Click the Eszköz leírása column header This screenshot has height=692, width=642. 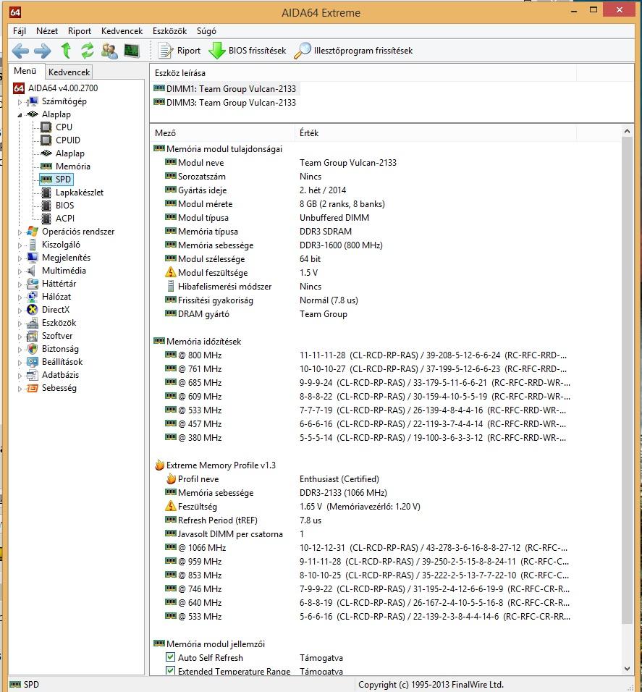[363, 73]
